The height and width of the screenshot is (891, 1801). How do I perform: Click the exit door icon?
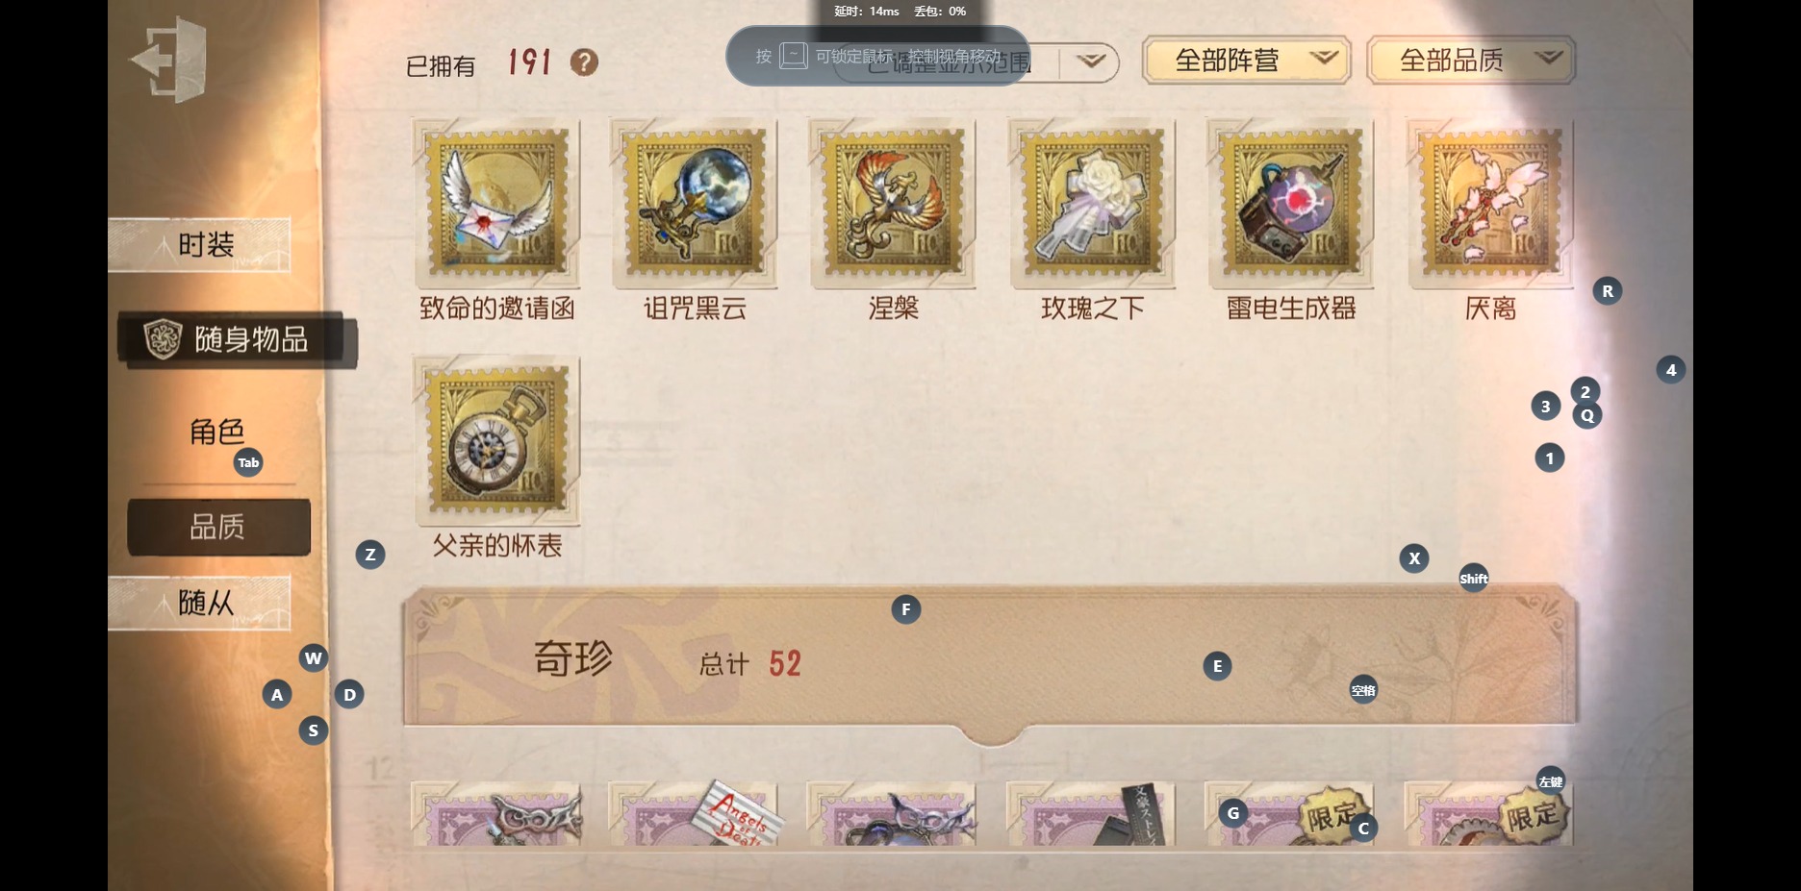pos(168,61)
